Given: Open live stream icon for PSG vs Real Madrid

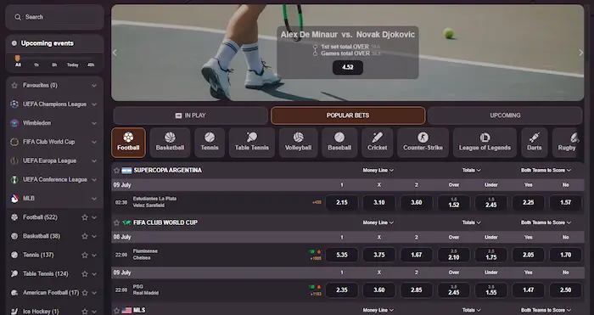Looking at the screenshot, I should click(311, 287).
